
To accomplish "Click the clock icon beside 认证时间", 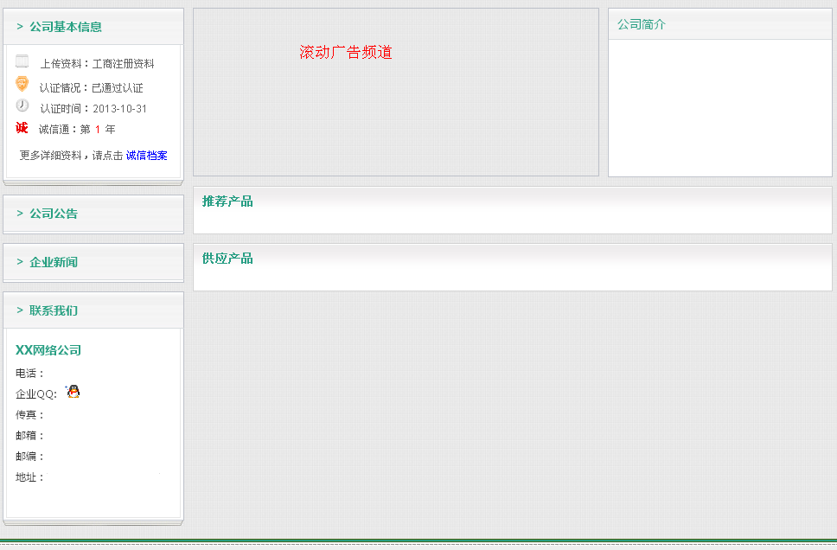I will tap(22, 106).
